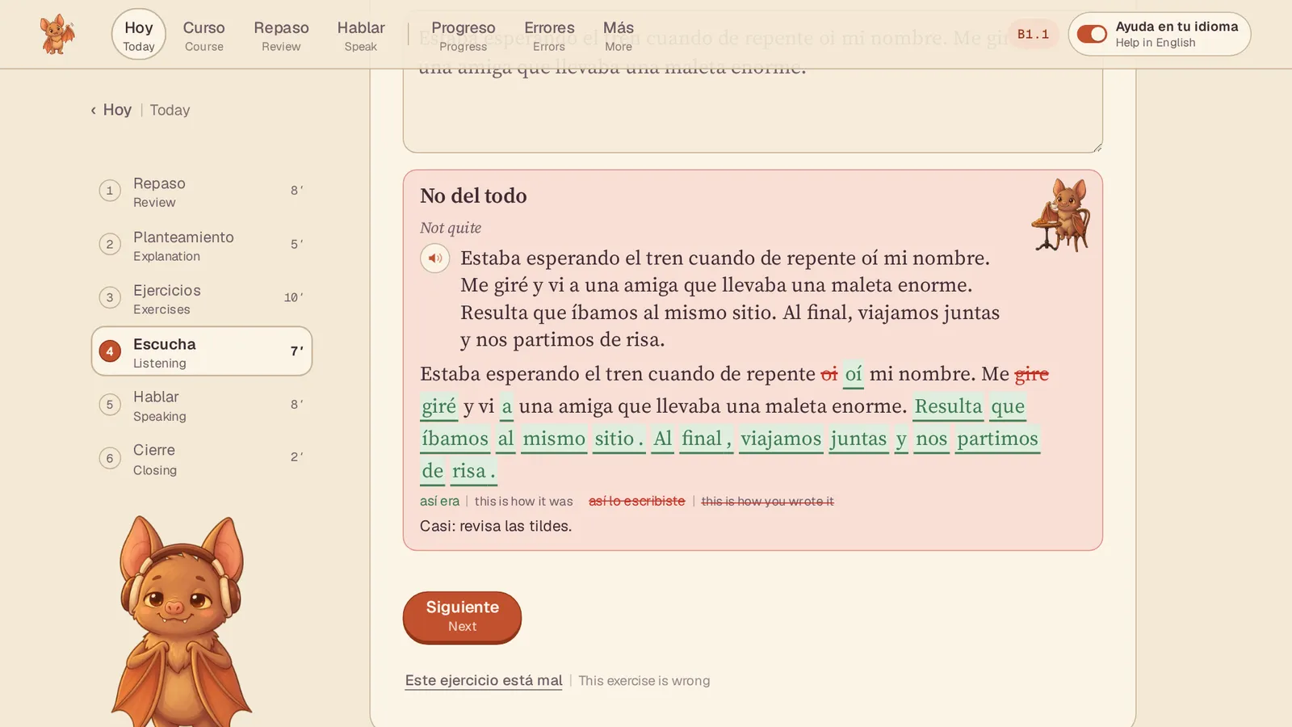Click the bat mascot logo in header
Viewport: 1292px width, 727px height.
57,34
